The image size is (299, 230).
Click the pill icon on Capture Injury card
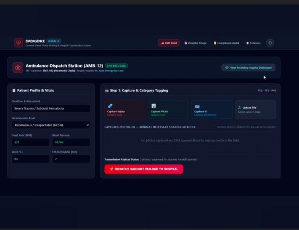pyautogui.click(x=110, y=106)
